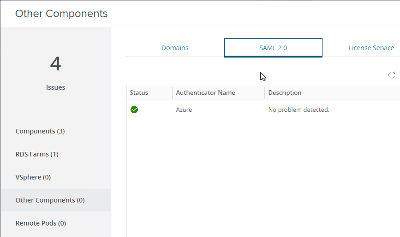Open the Domains tab
Screen dimensions: 400x237
click(x=175, y=48)
